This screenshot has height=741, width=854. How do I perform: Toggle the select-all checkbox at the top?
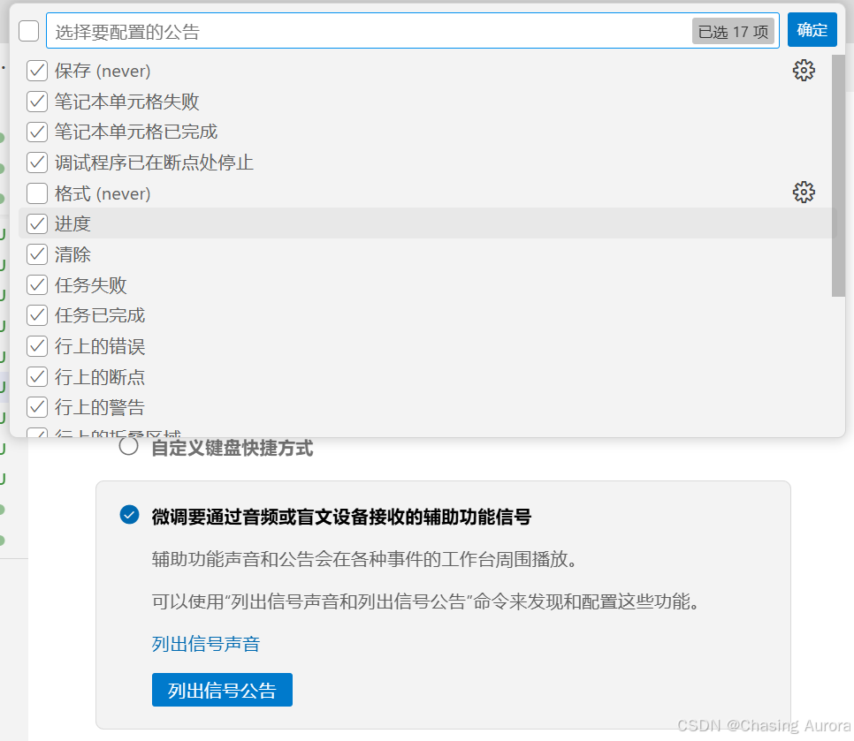point(28,30)
